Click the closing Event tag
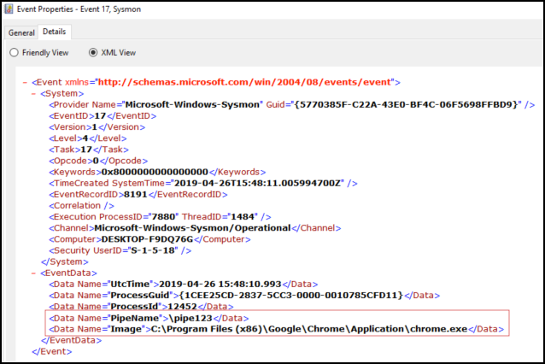545x364 pixels. pyautogui.click(x=52, y=351)
